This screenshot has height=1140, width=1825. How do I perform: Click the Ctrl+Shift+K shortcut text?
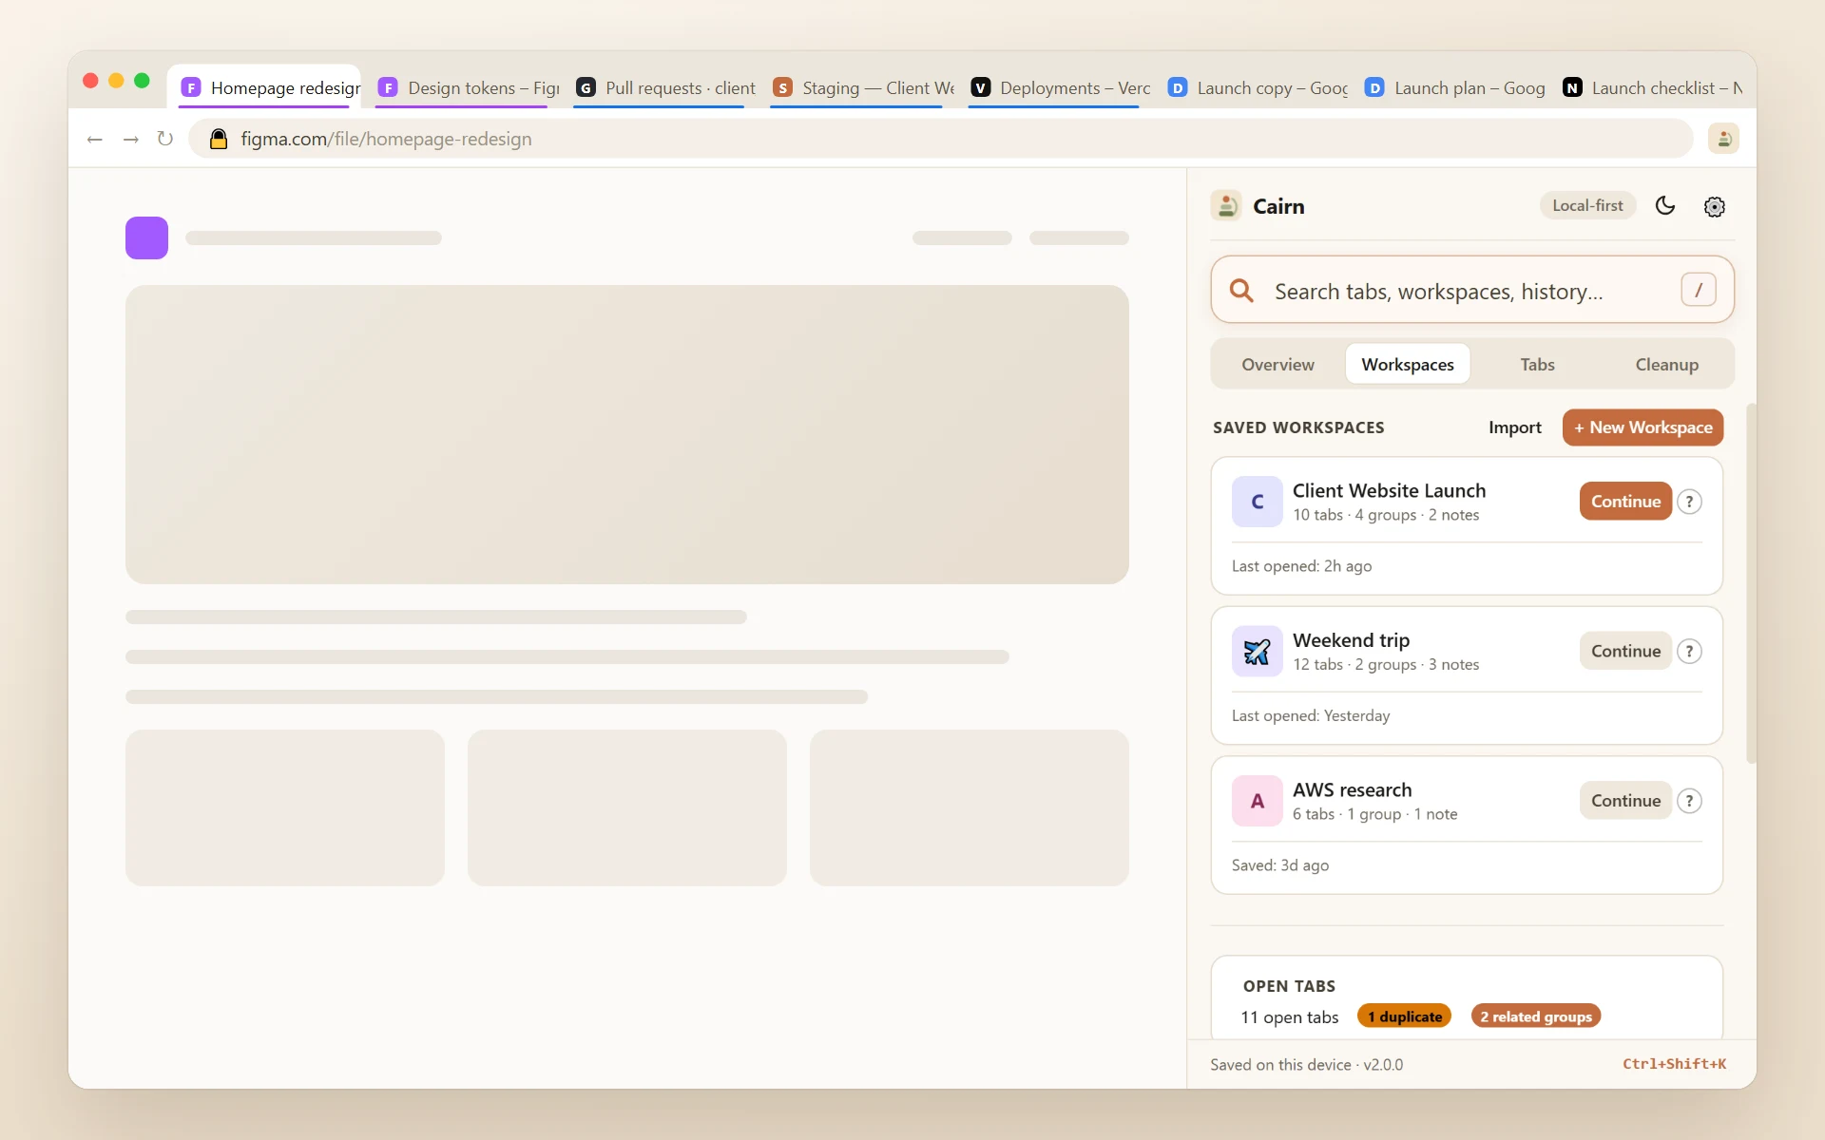(x=1674, y=1064)
